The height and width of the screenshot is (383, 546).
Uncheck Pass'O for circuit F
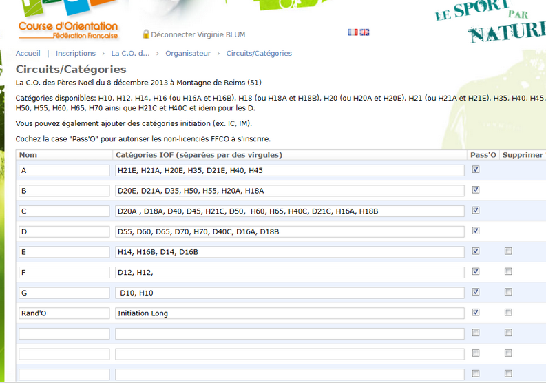[x=476, y=271]
